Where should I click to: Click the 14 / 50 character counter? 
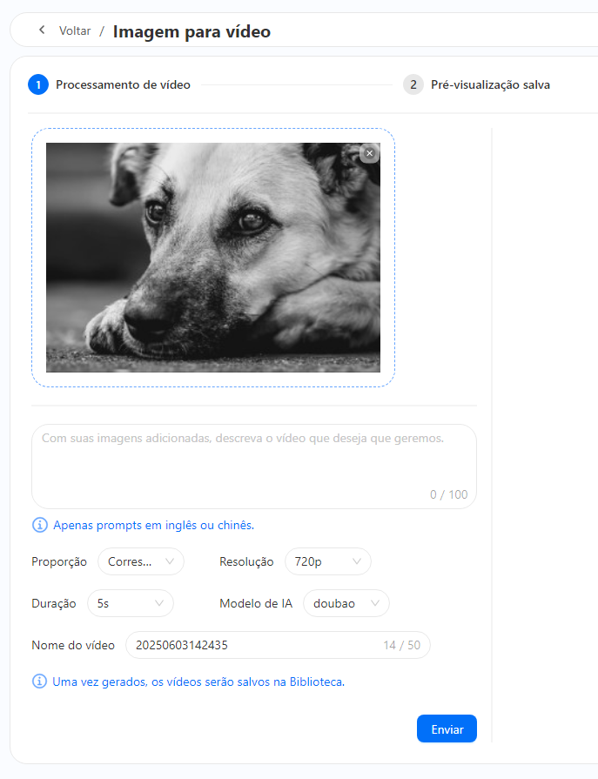(x=401, y=645)
